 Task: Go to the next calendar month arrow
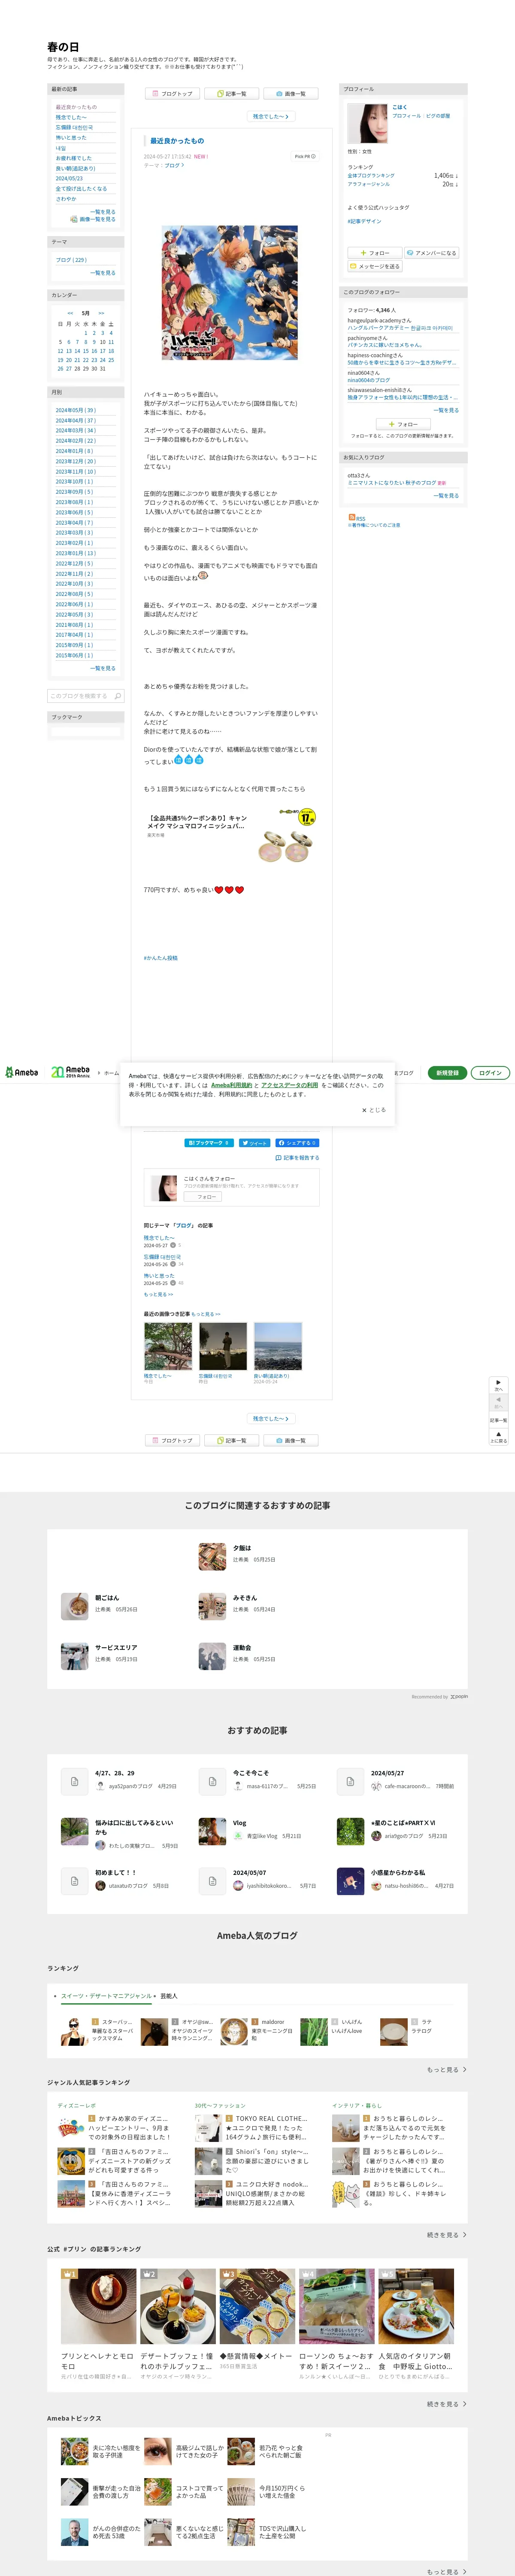pos(101,313)
